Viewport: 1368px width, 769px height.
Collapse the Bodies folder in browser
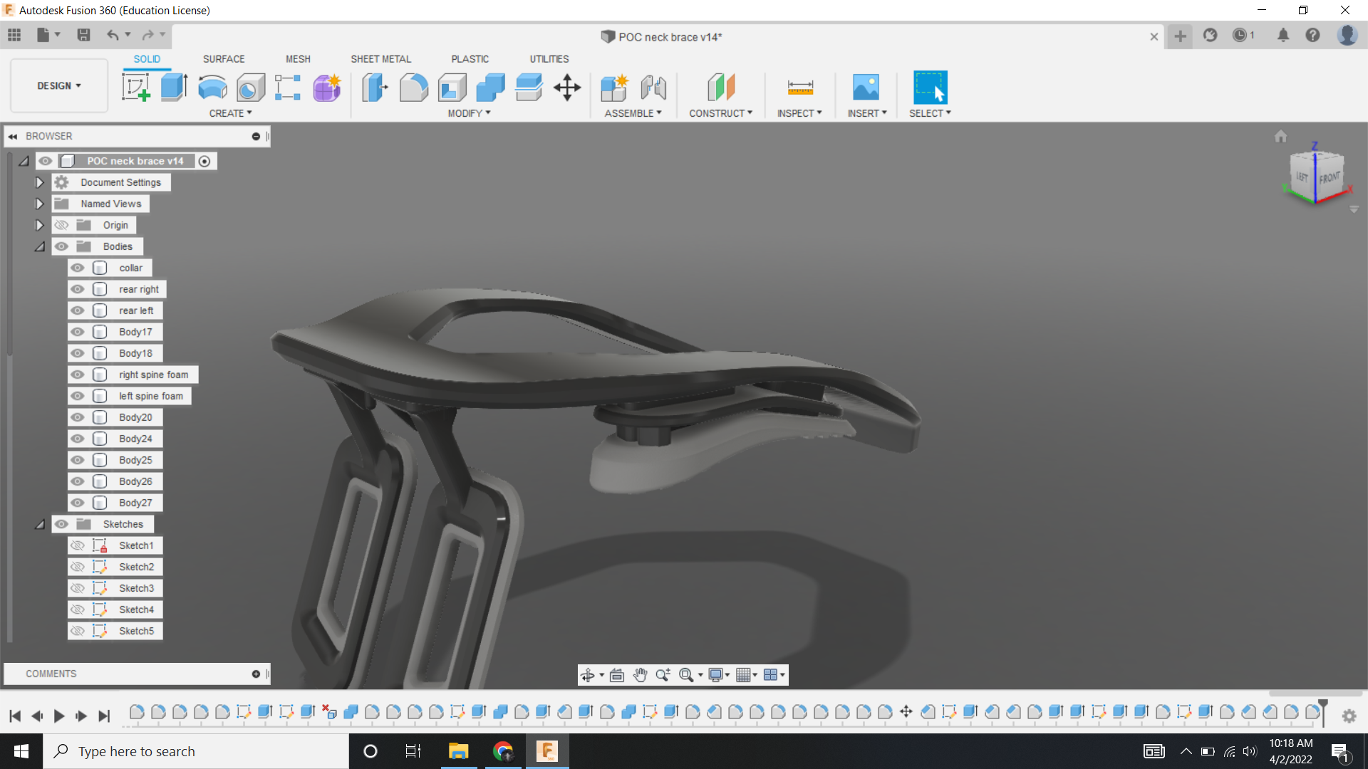(x=39, y=246)
